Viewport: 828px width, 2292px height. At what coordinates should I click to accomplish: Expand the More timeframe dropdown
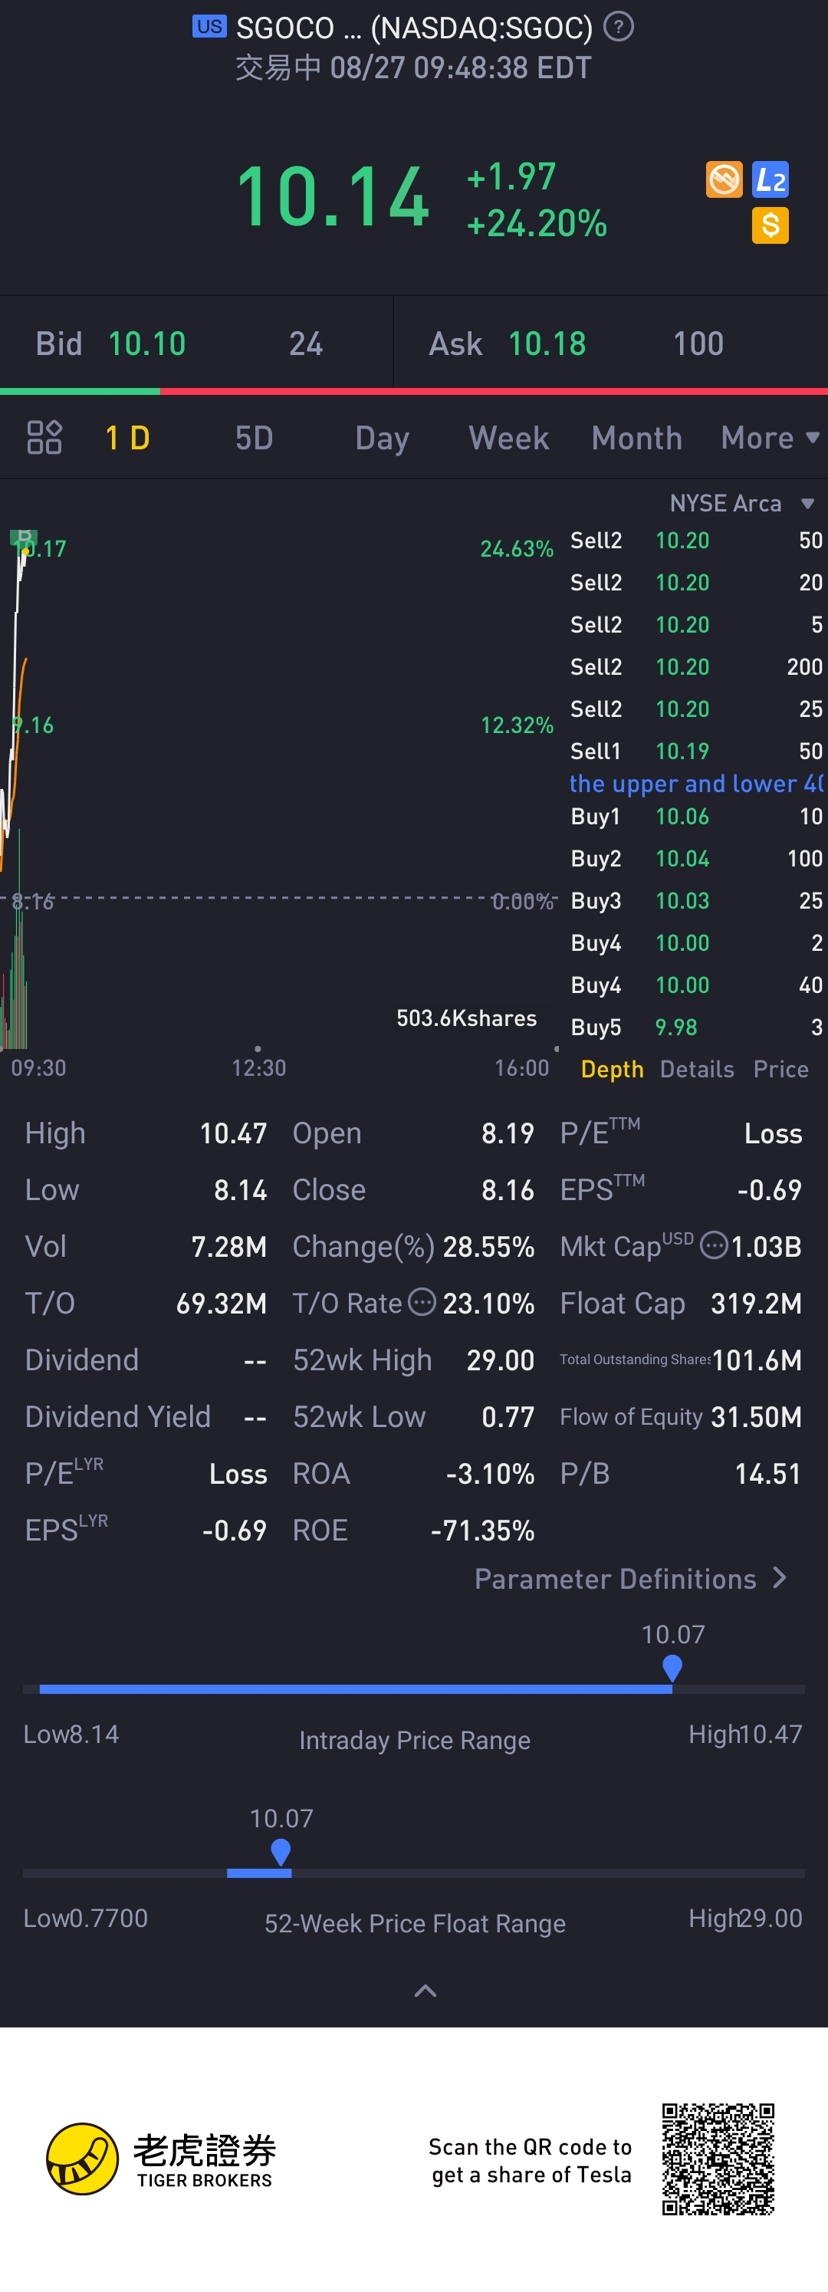(769, 438)
